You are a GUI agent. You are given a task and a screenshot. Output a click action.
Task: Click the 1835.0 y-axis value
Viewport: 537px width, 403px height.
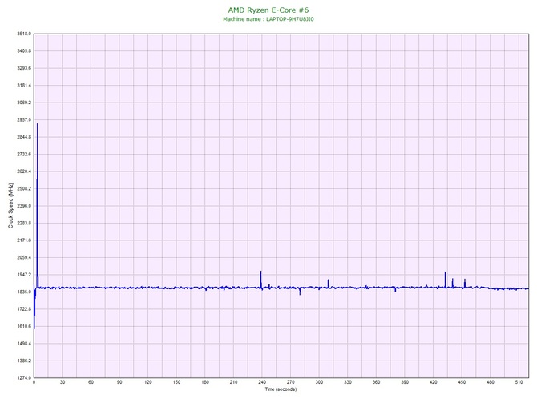click(24, 292)
